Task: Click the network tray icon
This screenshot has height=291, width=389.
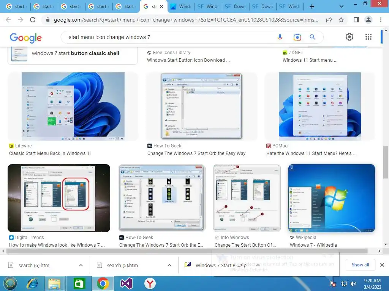Action: [344, 284]
